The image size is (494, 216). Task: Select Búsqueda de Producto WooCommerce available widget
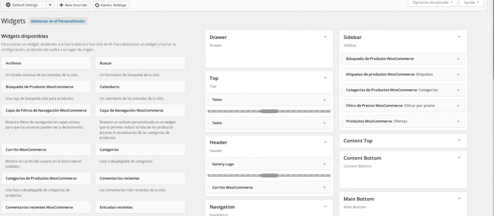(x=46, y=87)
